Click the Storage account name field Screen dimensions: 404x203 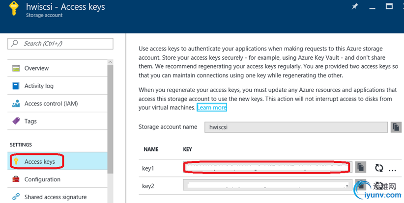pos(296,127)
